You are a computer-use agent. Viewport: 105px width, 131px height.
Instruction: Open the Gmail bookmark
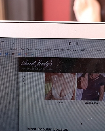[x=30, y=49]
